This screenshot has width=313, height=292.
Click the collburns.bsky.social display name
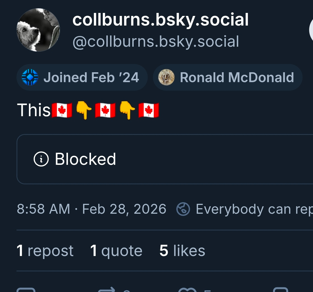pos(160,20)
